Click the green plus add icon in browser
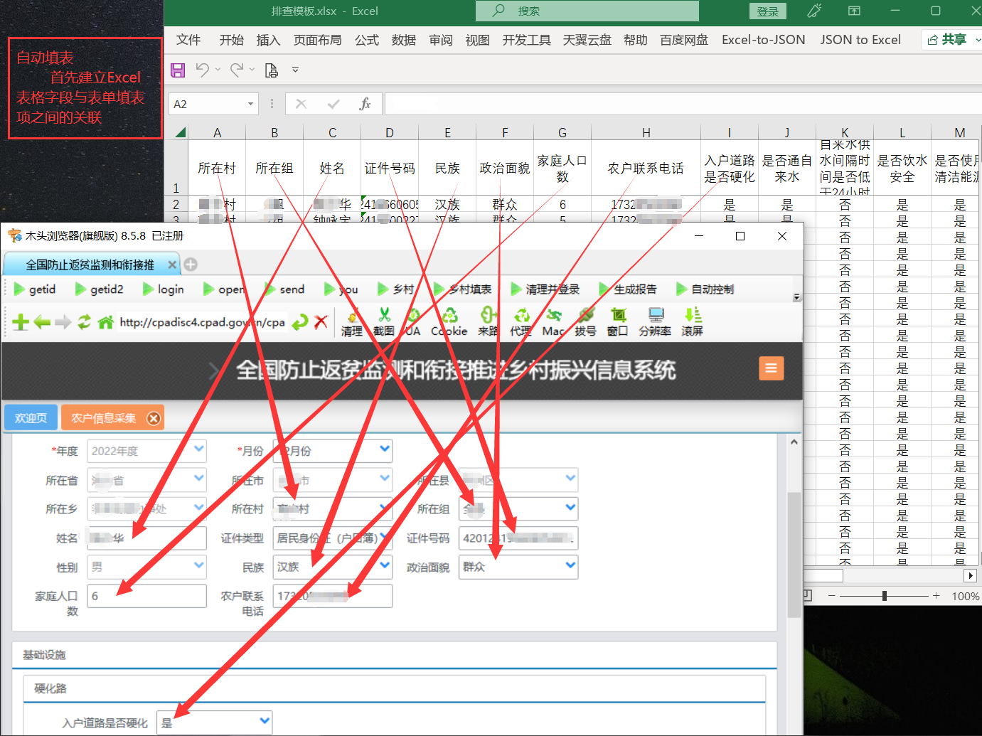Image resolution: width=982 pixels, height=736 pixels. click(x=21, y=322)
